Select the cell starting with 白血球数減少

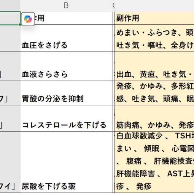tap(154, 162)
